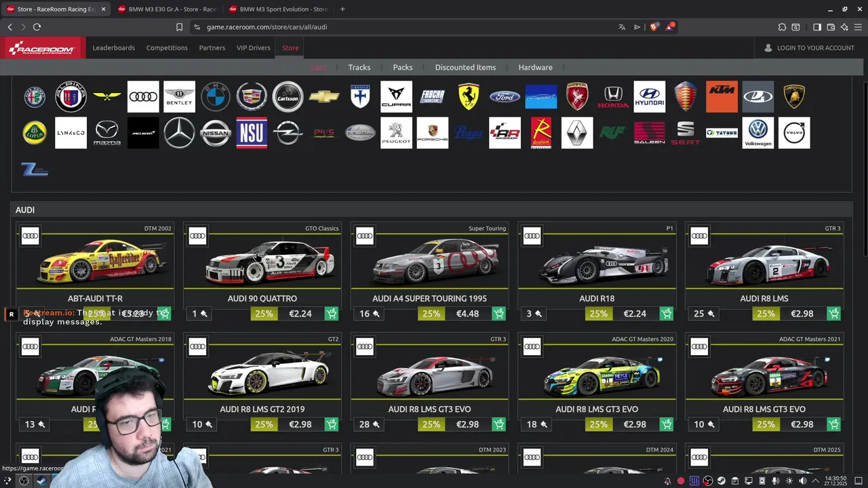
Task: Open the browser main menu hamburger
Action: (x=859, y=27)
